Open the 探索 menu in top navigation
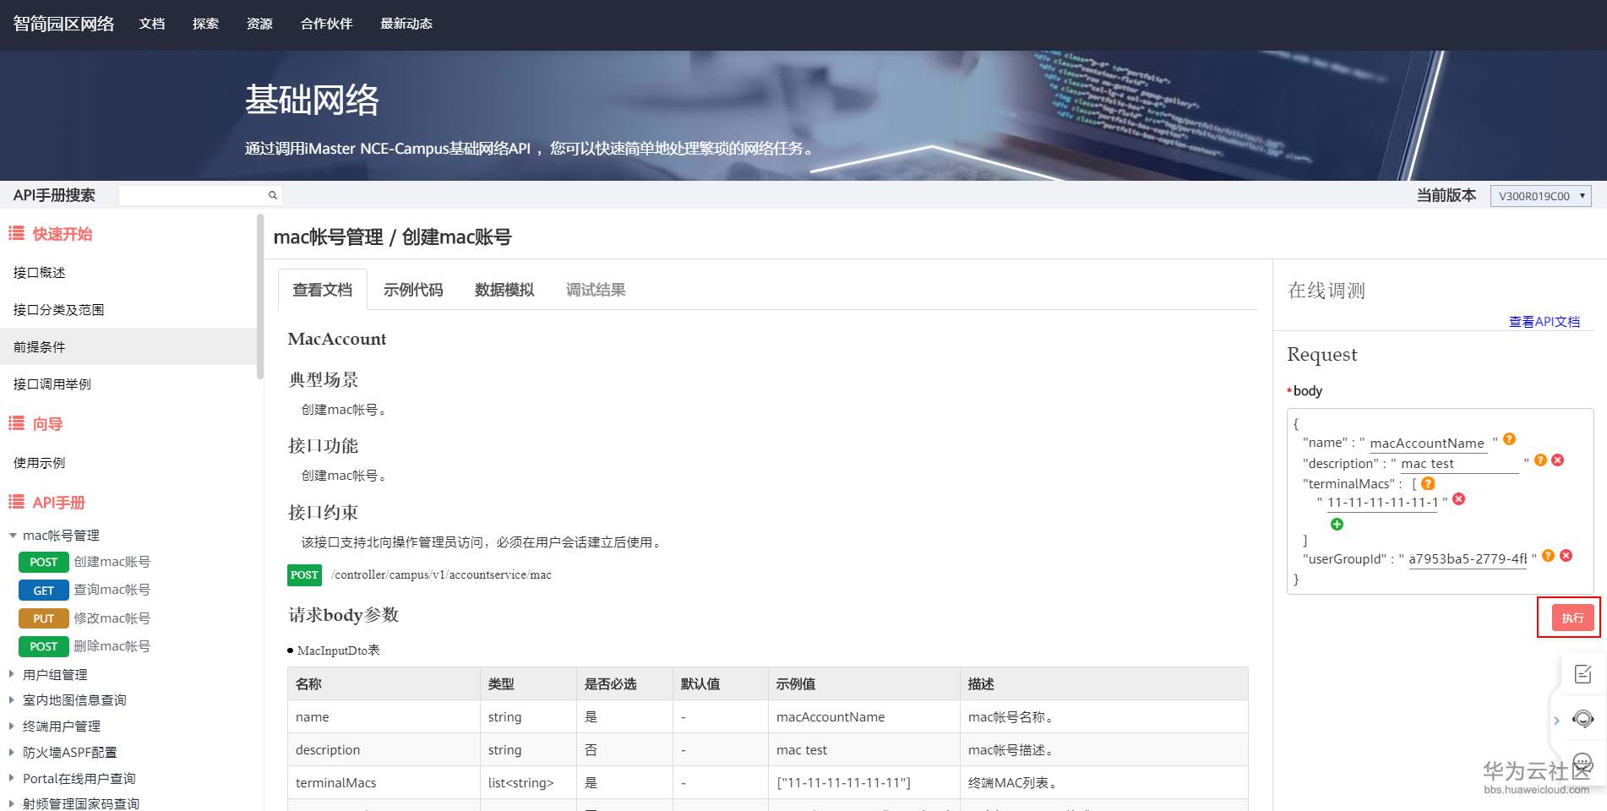Screen dimensions: 1607x811 click(205, 24)
